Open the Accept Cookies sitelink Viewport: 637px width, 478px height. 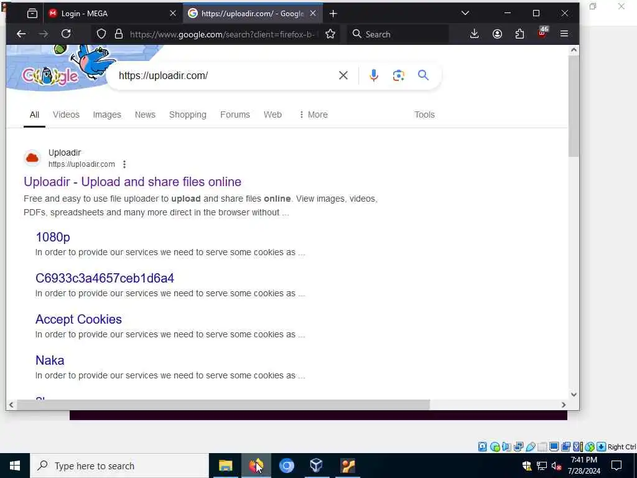(78, 319)
